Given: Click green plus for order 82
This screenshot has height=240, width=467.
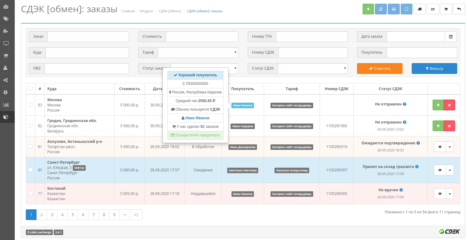Looking at the screenshot, I should 438,126.
